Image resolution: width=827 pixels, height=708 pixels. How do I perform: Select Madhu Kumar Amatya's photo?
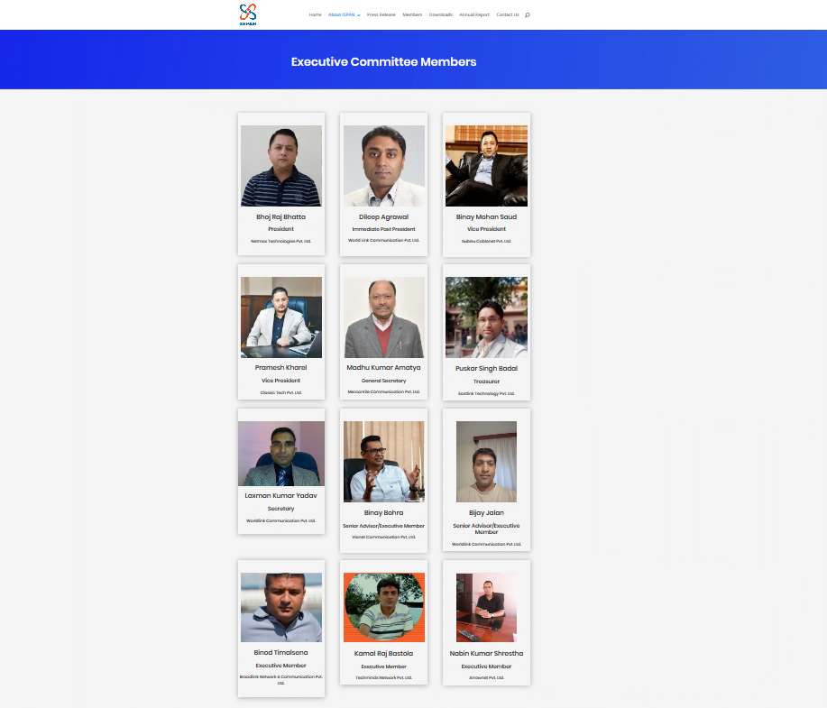coord(383,317)
